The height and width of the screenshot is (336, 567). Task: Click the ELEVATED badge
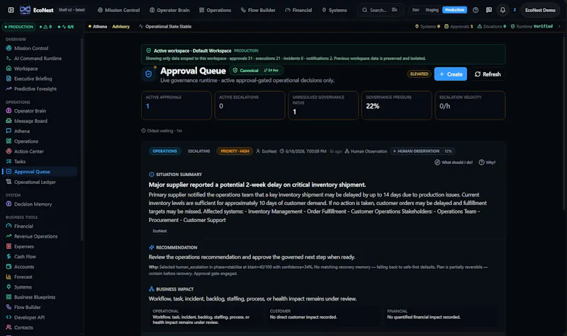click(419, 74)
